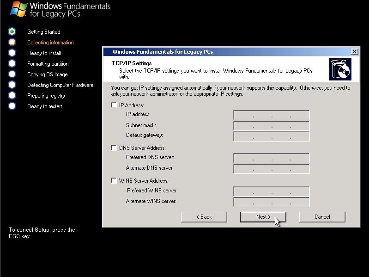Click the 'Preferred WINS server:' label
369x277 pixels.
point(152,191)
